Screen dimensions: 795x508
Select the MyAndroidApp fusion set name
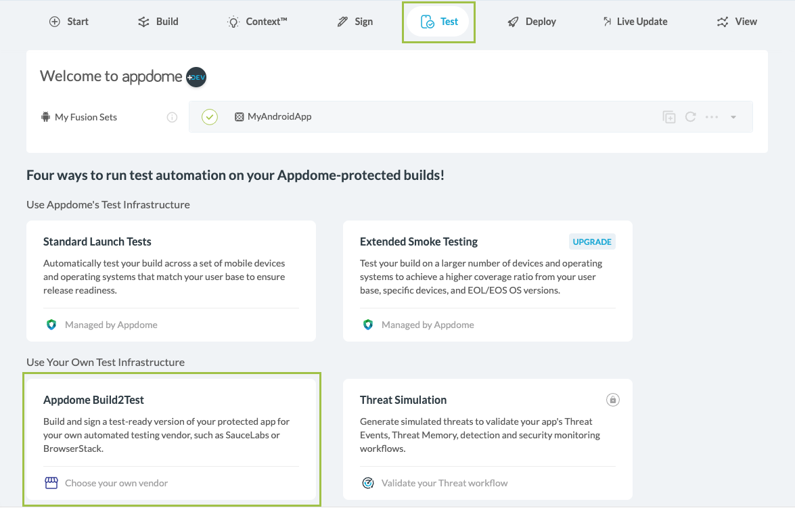[x=279, y=116]
